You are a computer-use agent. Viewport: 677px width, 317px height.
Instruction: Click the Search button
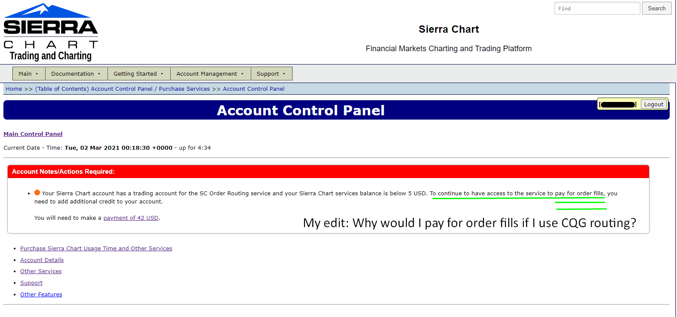point(657,8)
